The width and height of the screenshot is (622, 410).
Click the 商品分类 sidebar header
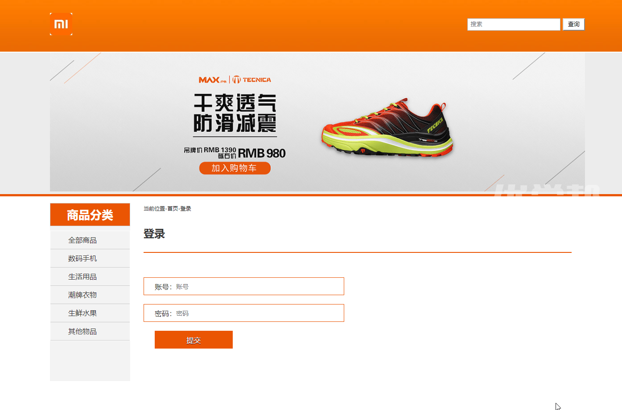(x=90, y=215)
